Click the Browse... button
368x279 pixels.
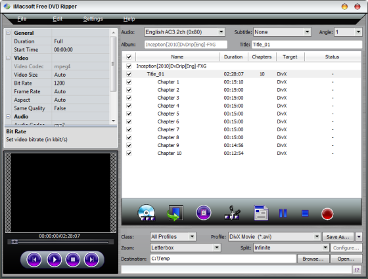[313, 259]
